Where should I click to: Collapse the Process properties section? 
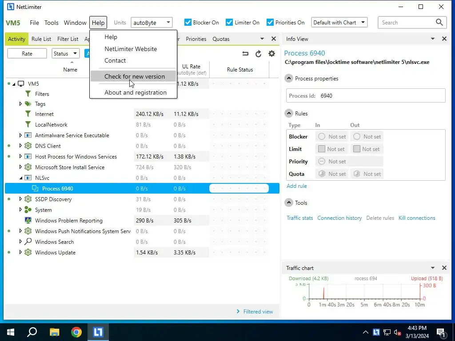click(289, 78)
